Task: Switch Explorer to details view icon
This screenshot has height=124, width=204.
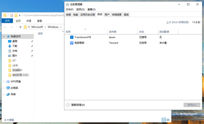Action: (x=164, y=120)
